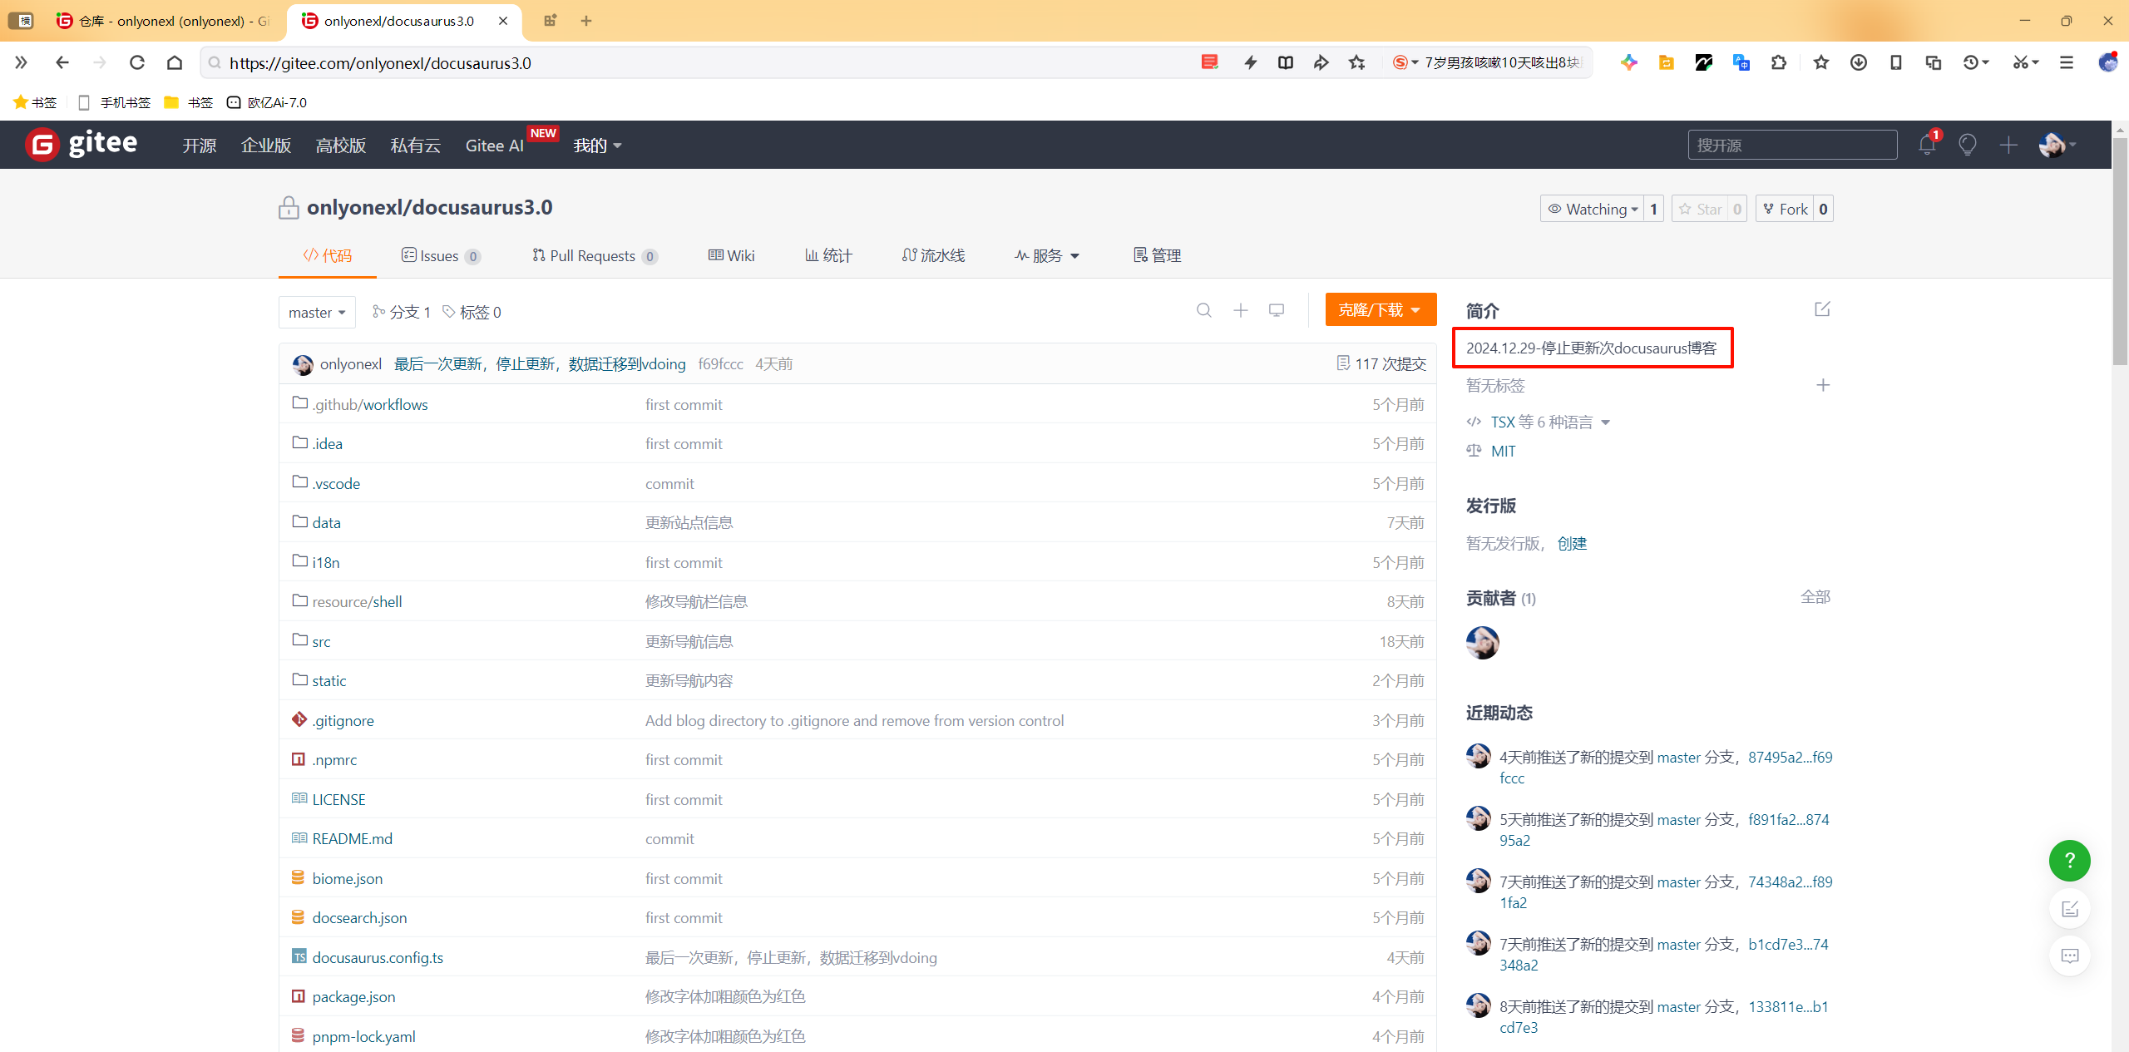Open the 流水线 tab
The image size is (2129, 1052).
pos(933,255)
